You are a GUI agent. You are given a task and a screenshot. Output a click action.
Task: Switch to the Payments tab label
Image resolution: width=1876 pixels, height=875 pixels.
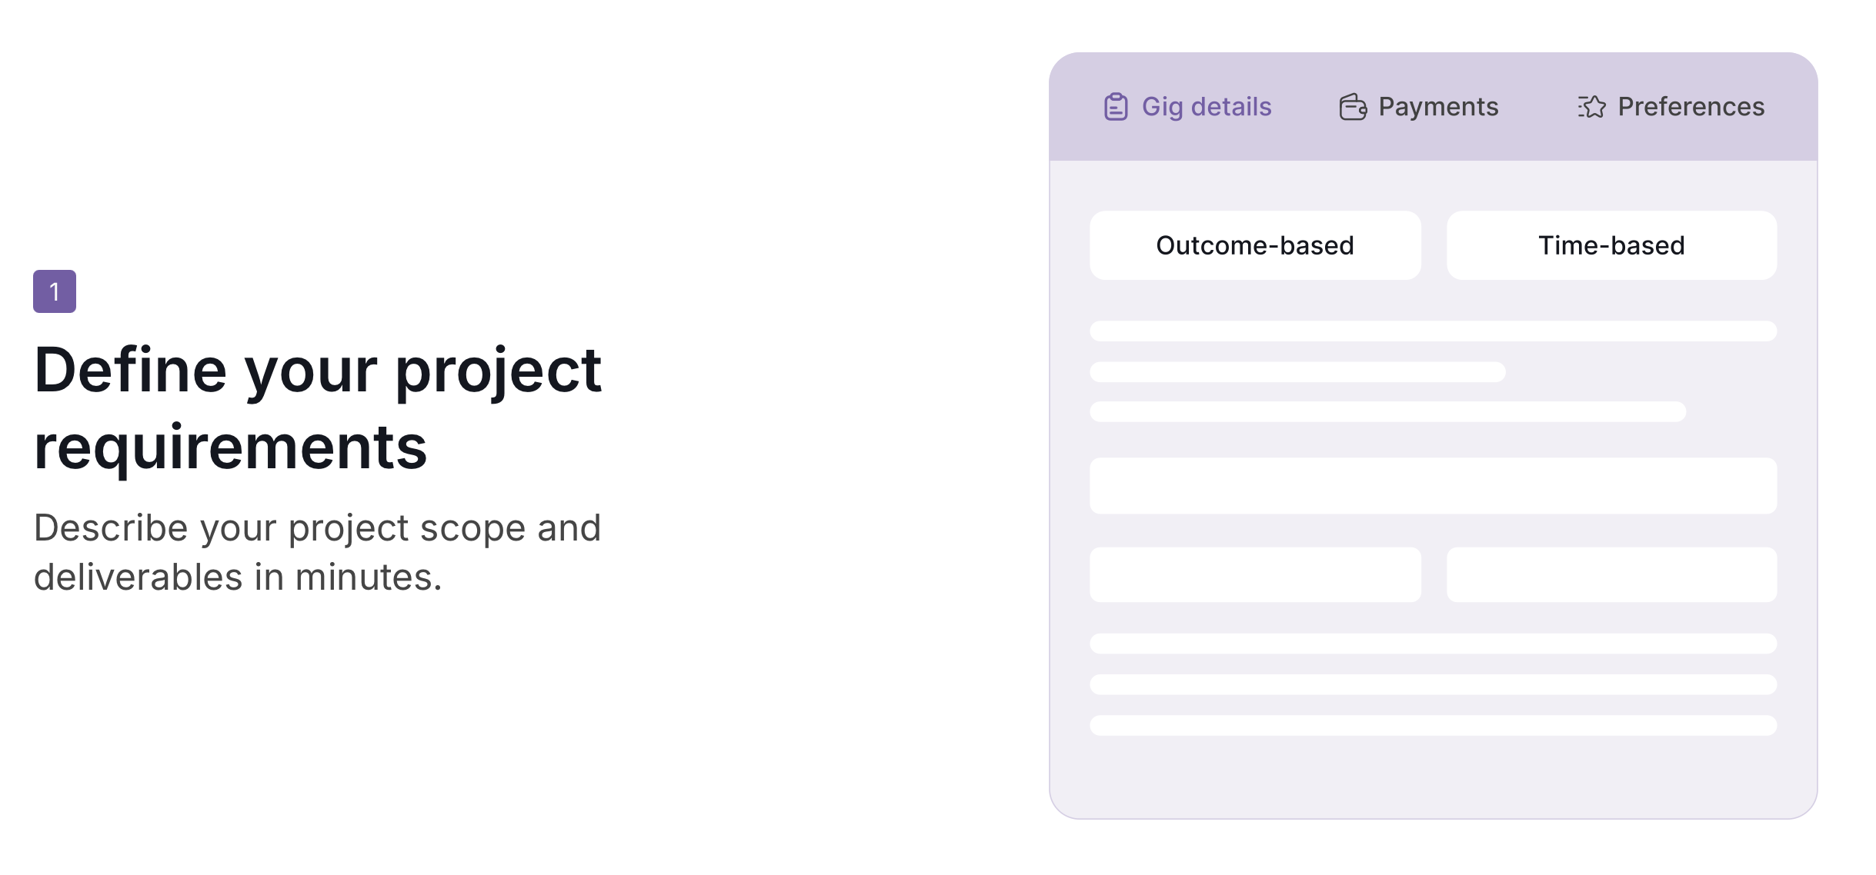1438,107
